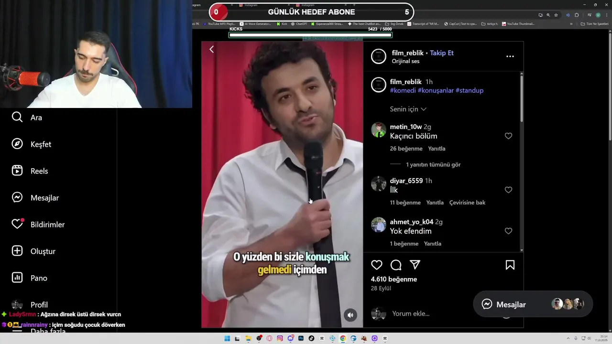Click #komedi hashtag link

pos(403,90)
